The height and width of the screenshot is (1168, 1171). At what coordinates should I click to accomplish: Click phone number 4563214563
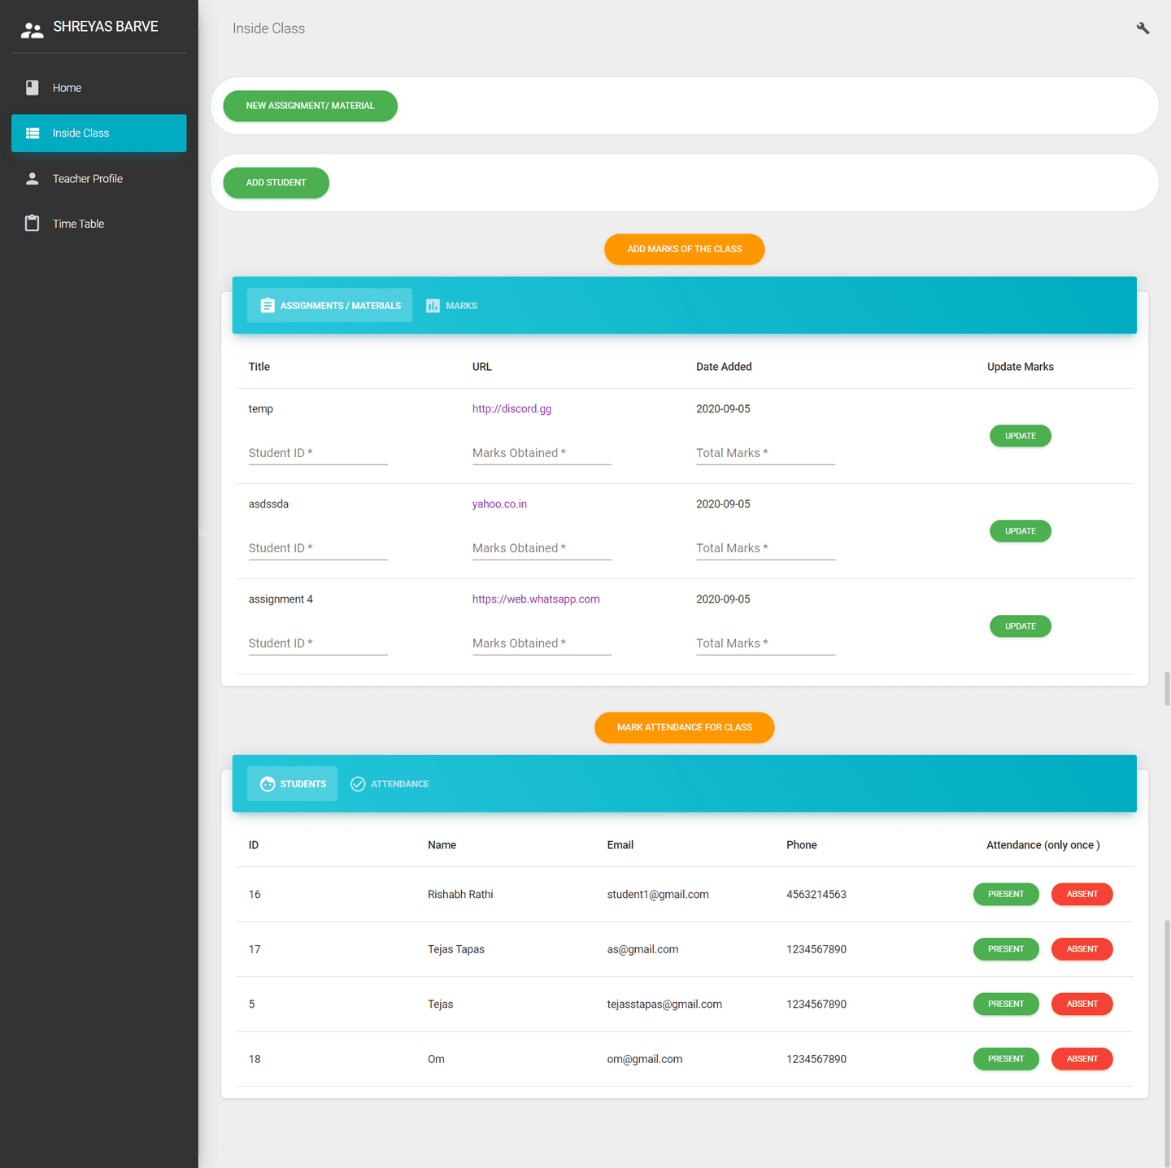point(816,895)
